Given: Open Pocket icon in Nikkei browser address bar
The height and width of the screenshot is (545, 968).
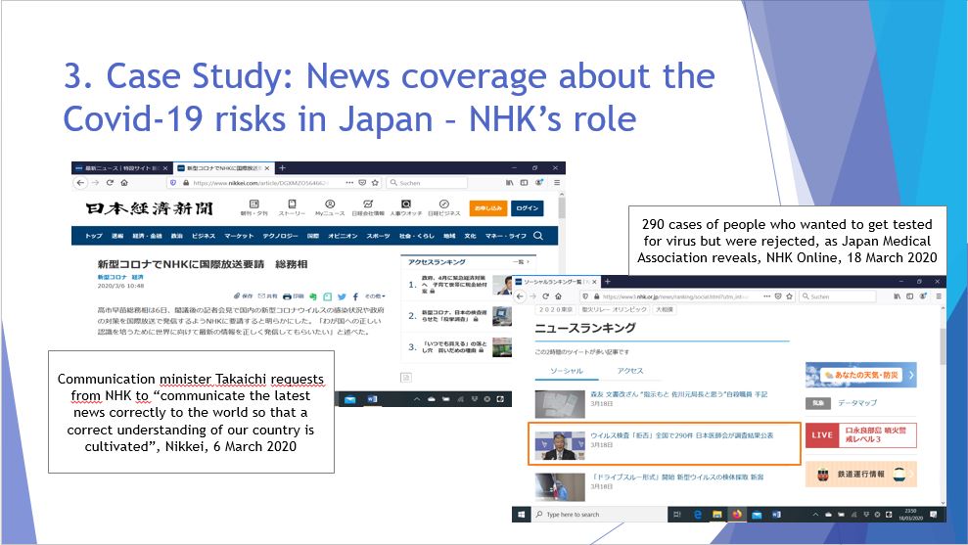Looking at the screenshot, I should point(362,183).
